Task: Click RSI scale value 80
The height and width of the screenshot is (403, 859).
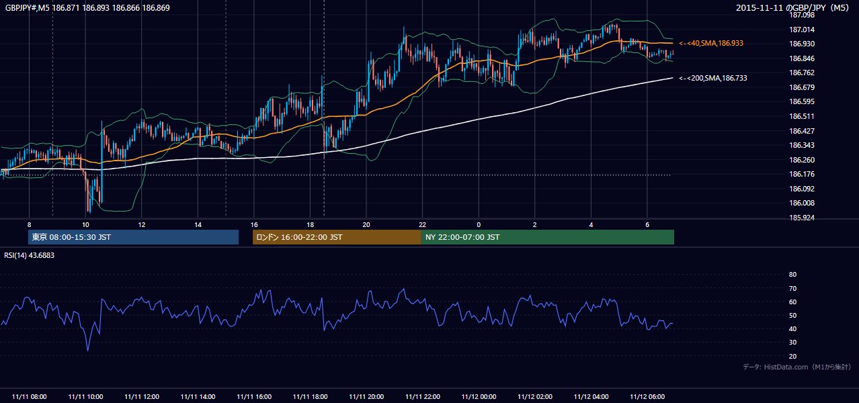Action: tap(793, 275)
